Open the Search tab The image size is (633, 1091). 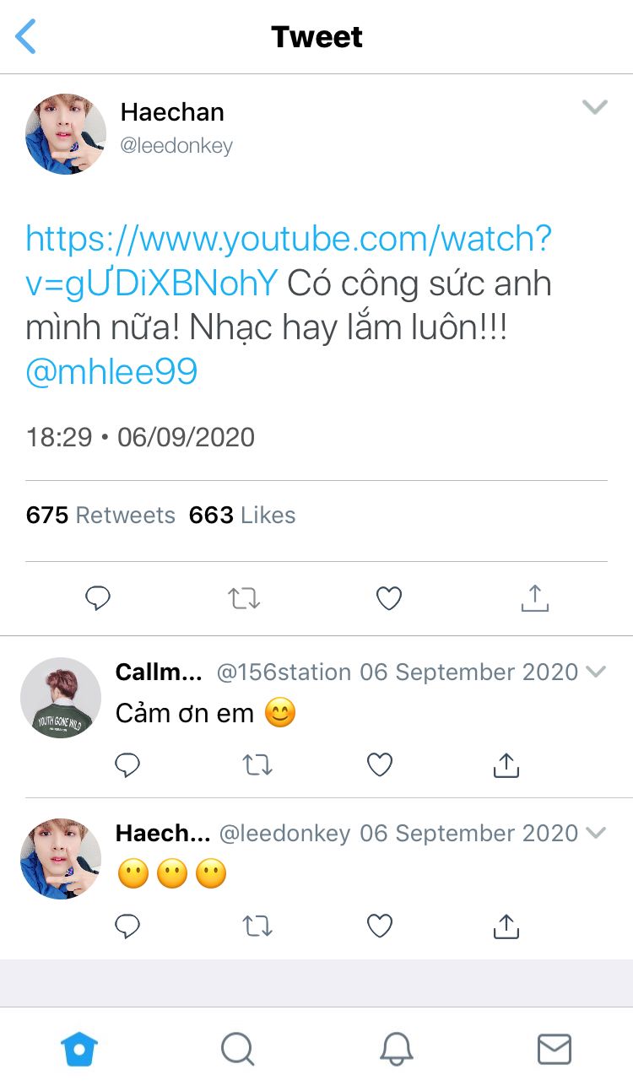pyautogui.click(x=237, y=1050)
